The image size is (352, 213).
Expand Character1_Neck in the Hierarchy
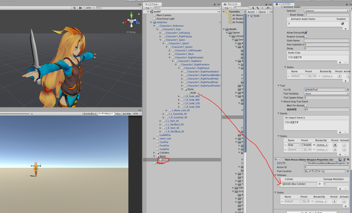(x=170, y=54)
